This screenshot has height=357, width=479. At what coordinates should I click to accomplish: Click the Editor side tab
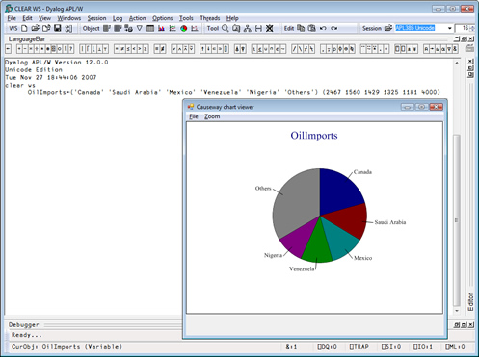(x=470, y=301)
